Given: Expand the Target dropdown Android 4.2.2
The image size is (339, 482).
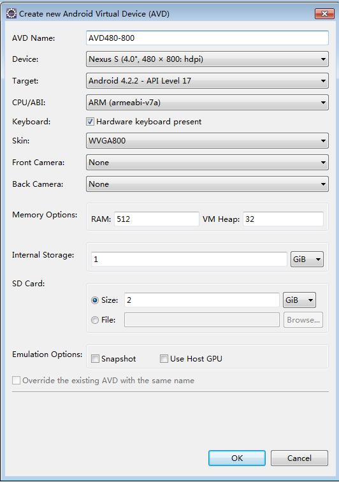Looking at the screenshot, I should [207, 81].
